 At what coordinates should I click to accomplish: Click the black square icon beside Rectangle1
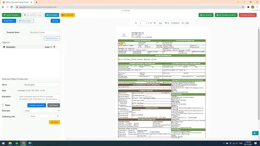pyautogui.click(x=4, y=47)
